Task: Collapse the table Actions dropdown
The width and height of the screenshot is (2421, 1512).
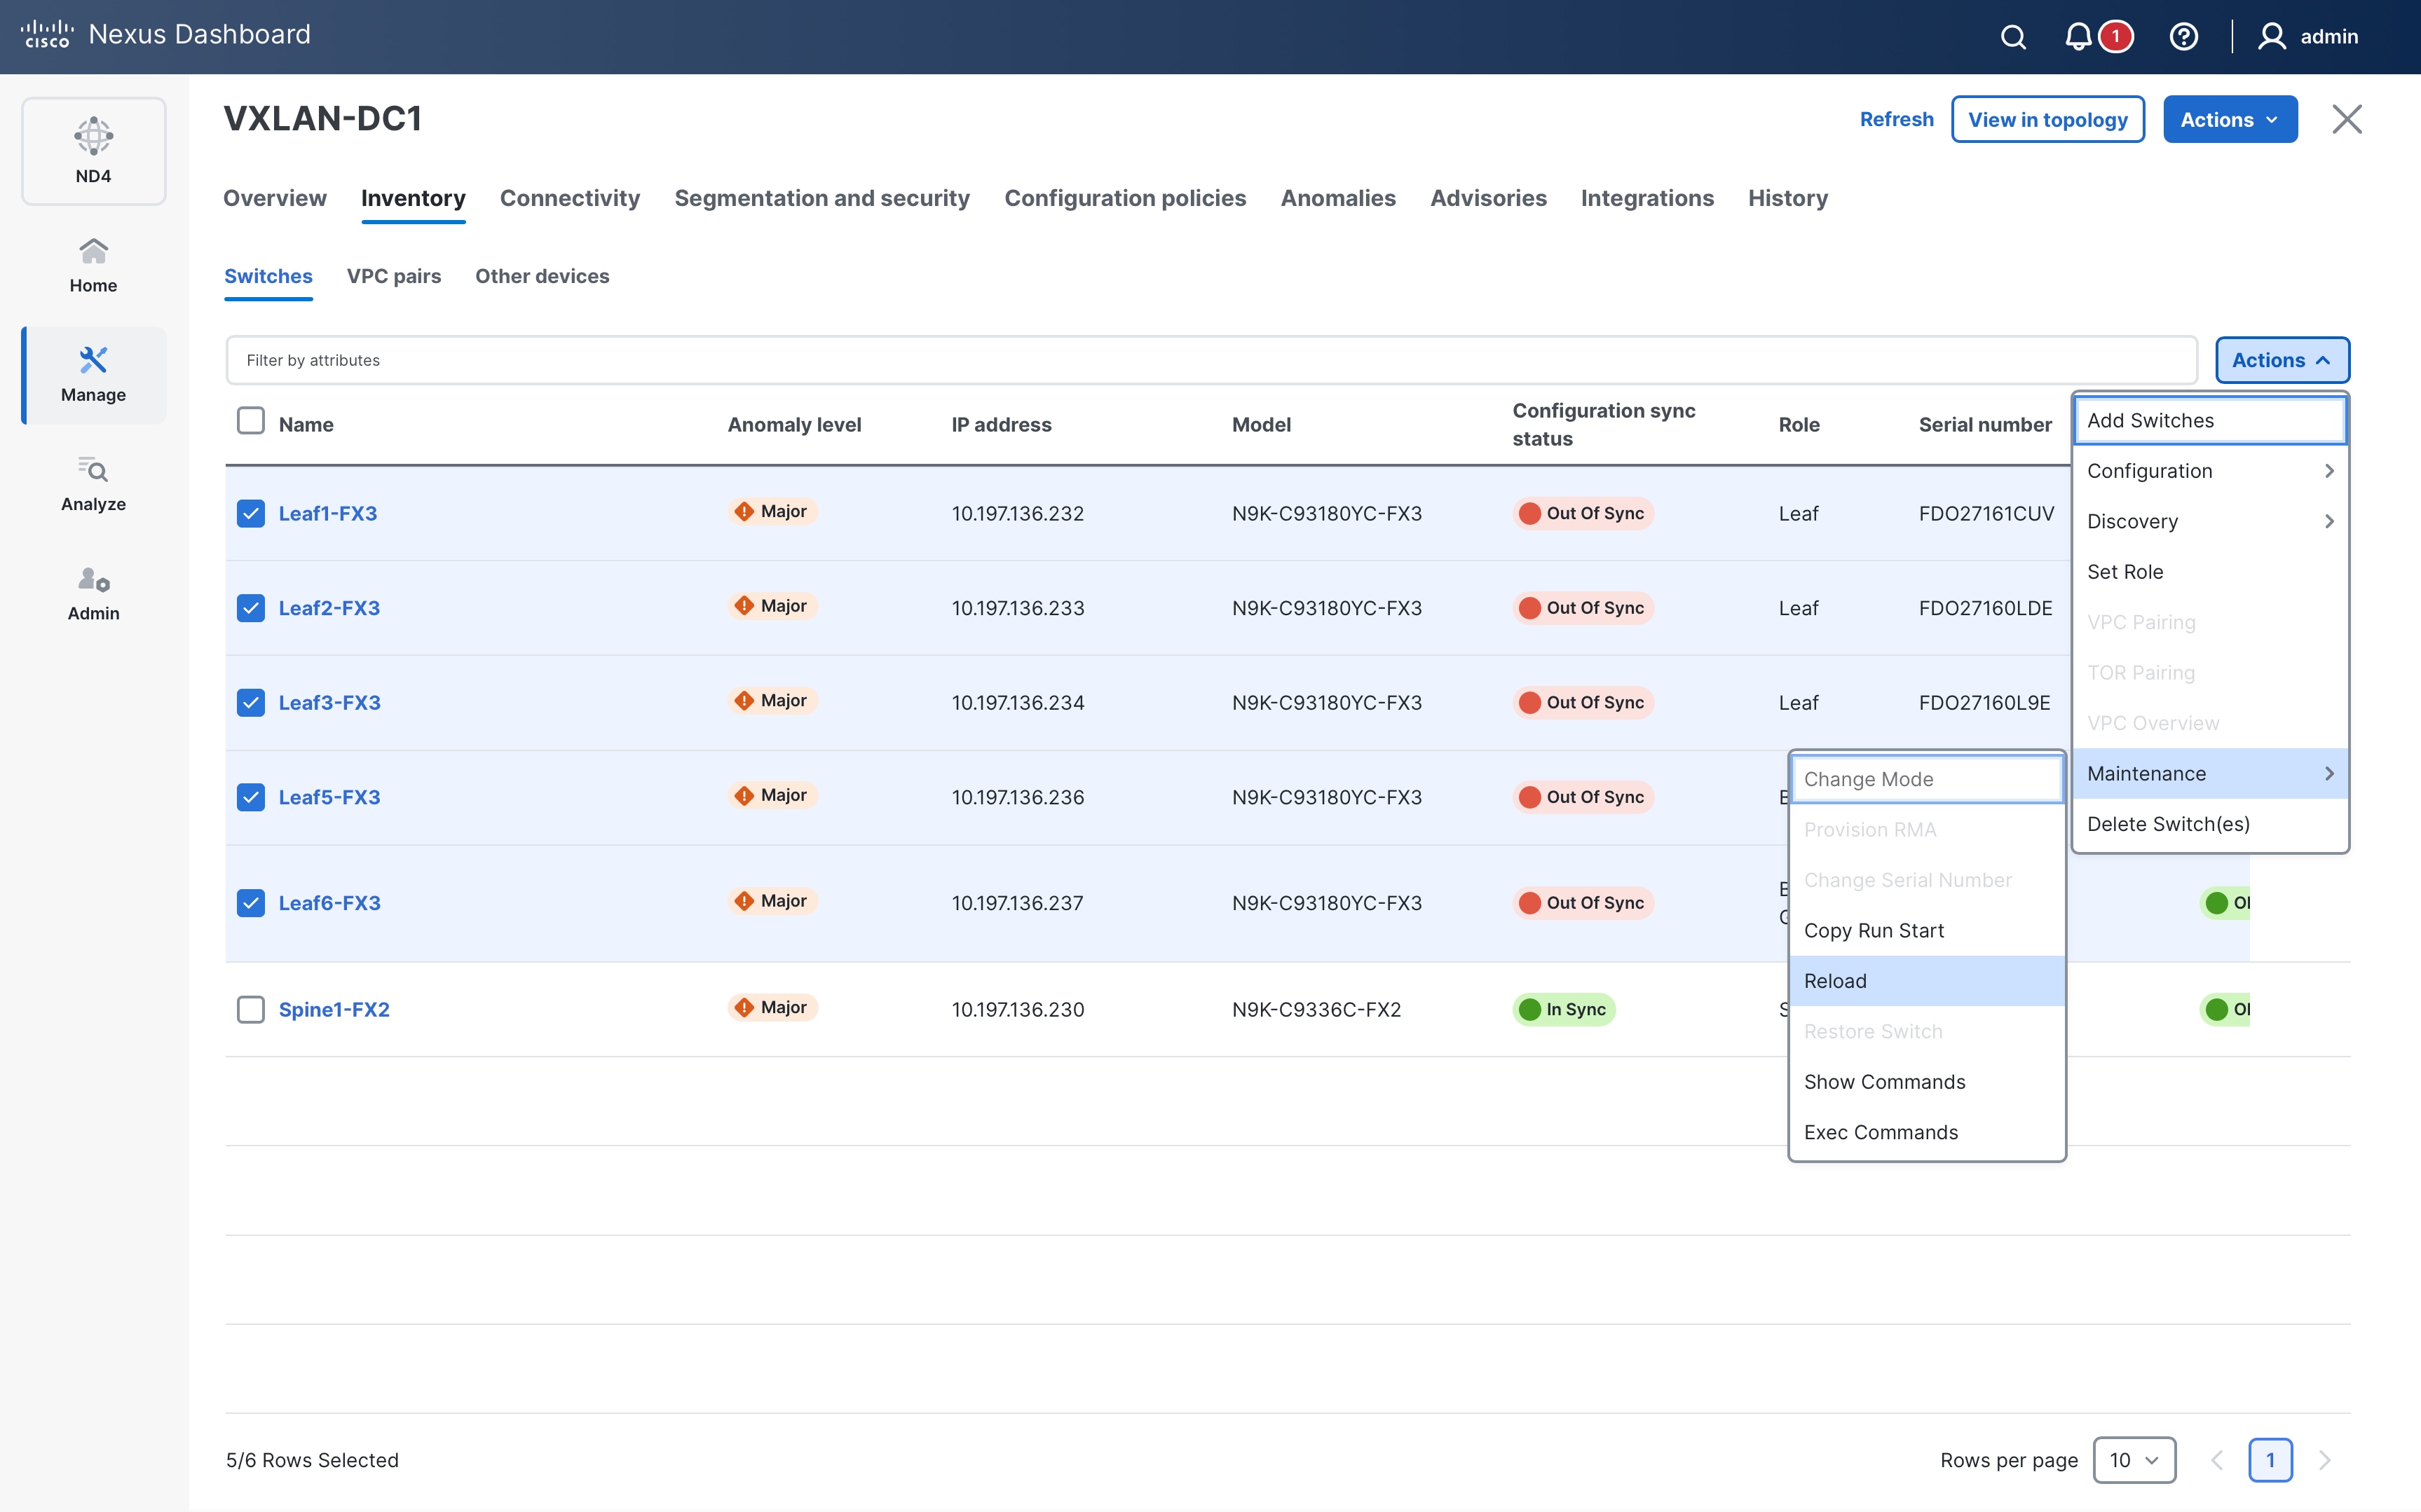Action: pyautogui.click(x=2282, y=360)
